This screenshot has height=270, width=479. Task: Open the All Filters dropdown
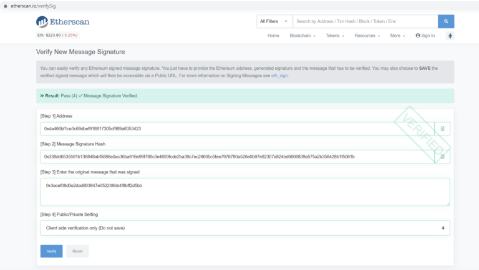click(x=274, y=21)
